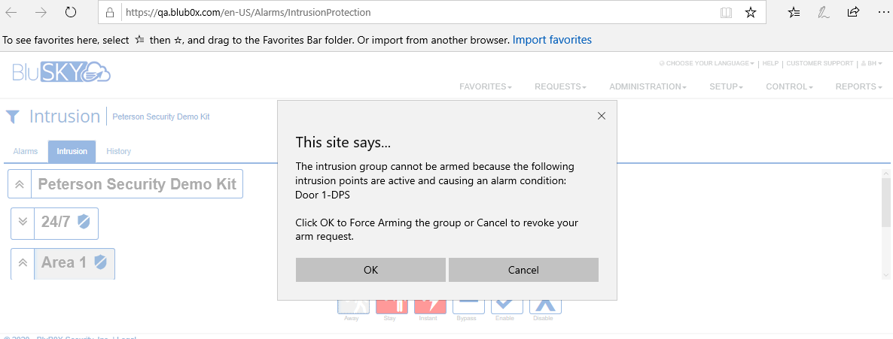Collapse the Peterson Security Demo Kit group
Viewport: 893px width, 339px height.
point(20,184)
